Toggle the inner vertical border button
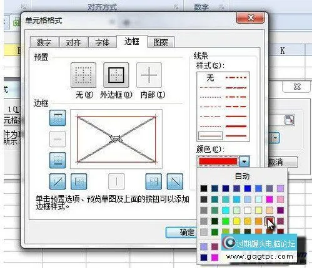 pos(116,181)
